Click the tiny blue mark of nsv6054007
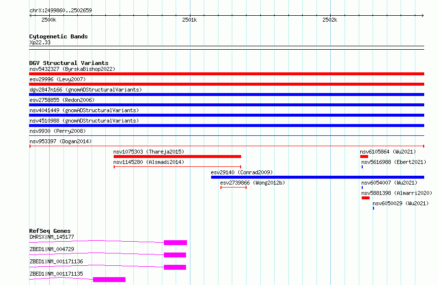Screen dimensions: 438x285 tap(362, 188)
